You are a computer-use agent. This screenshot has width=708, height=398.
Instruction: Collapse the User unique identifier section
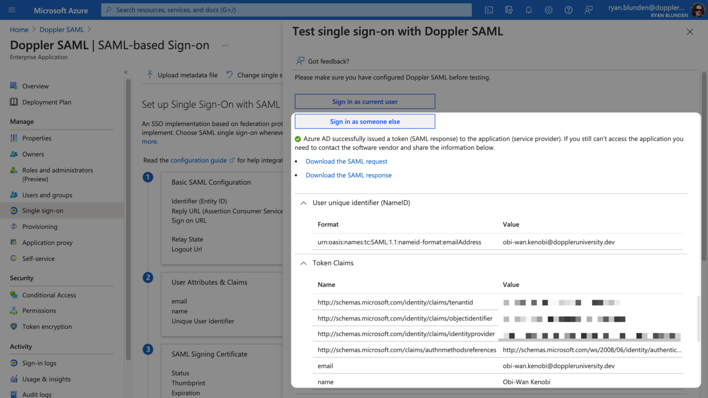coord(303,203)
